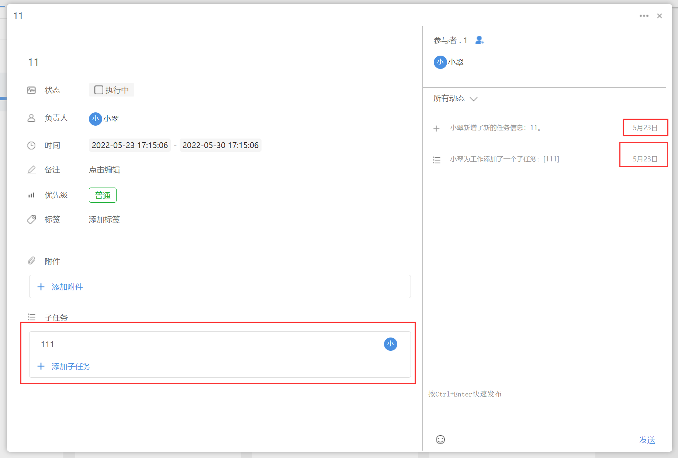The height and width of the screenshot is (458, 678).
Task: Click 小翠 avatar under participants
Action: coord(440,62)
